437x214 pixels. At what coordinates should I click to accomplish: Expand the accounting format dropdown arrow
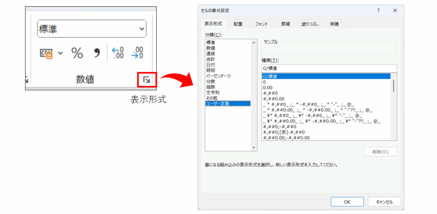[60, 53]
